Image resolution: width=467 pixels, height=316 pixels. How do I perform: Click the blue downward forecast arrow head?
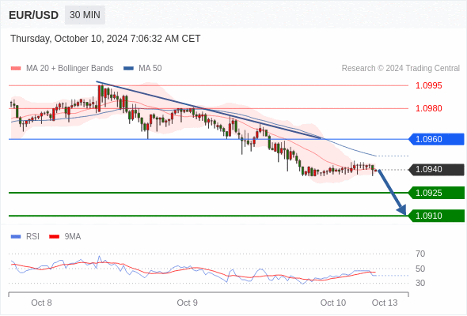click(x=402, y=210)
